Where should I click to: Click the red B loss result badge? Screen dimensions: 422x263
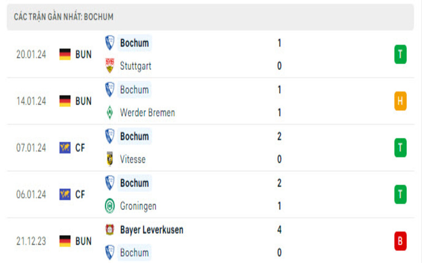(400, 241)
